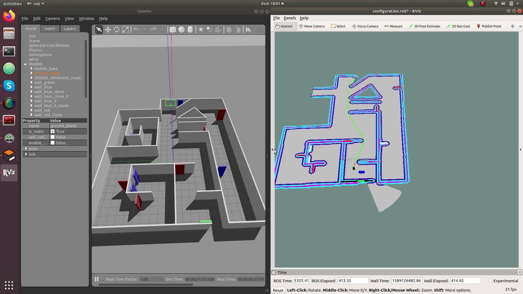Image resolution: width=523 pixels, height=294 pixels.
Task: Select the 2D Pose Estimate tool
Action: (x=424, y=26)
